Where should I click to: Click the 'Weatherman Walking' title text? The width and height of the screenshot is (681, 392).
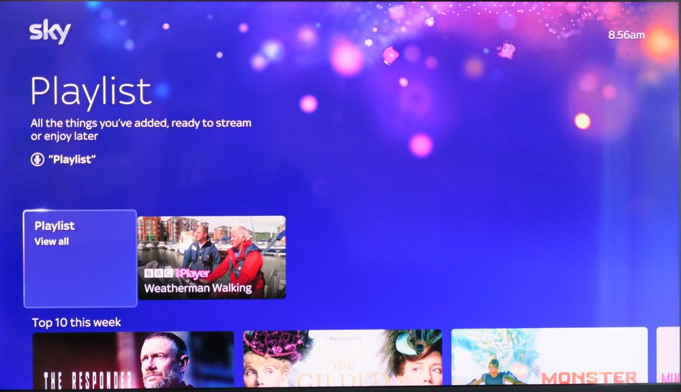tap(198, 288)
